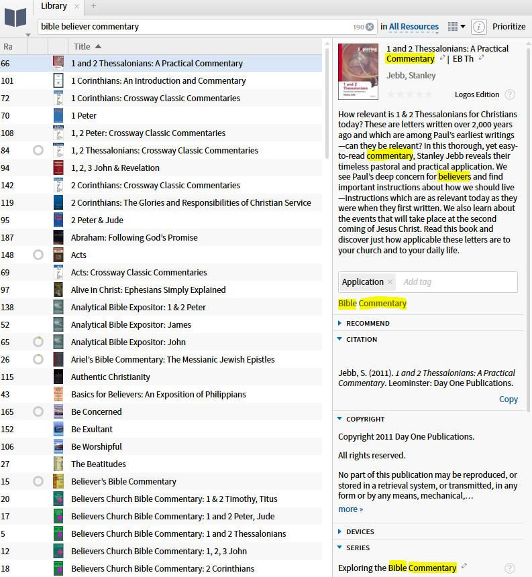Click cover icon for Alive in Christ
This screenshot has width=532, height=577.
(x=58, y=290)
